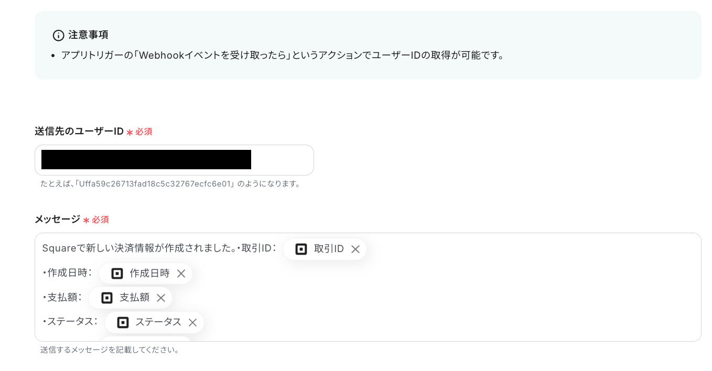Click the Square icon in the ステータス tag
This screenshot has height=371, width=712.
coord(123,322)
